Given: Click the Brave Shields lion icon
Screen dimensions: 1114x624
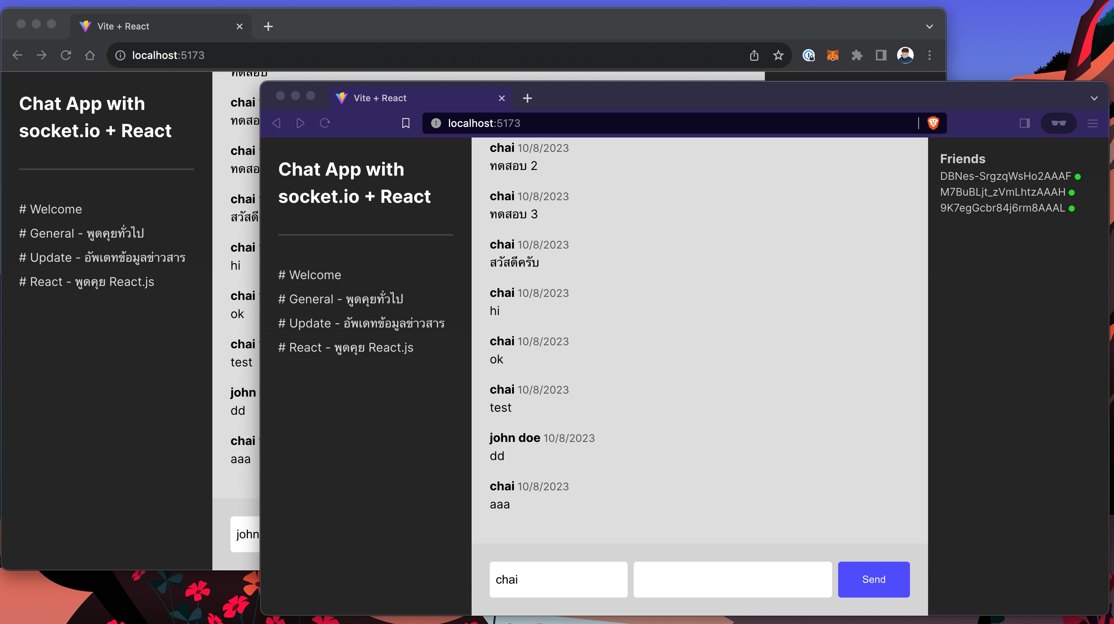Looking at the screenshot, I should 933,123.
